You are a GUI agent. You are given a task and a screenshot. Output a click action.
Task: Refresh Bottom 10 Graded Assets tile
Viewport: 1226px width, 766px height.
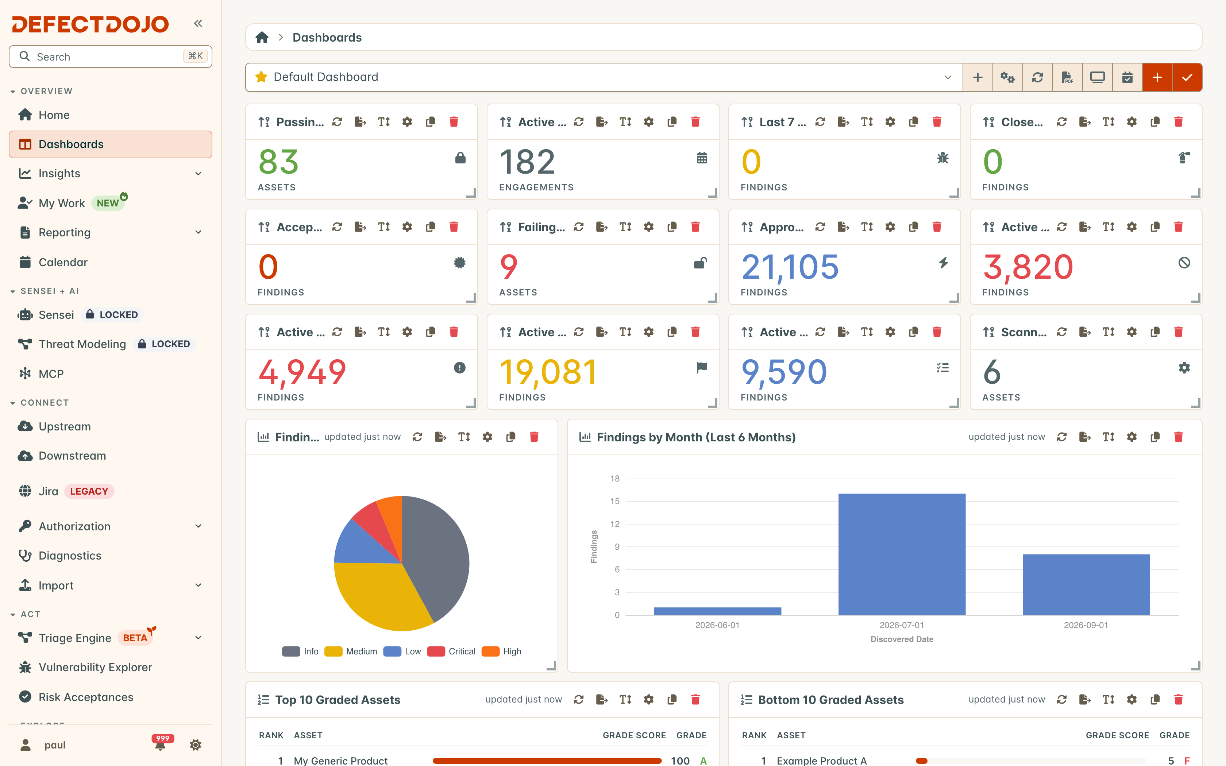tap(1062, 700)
